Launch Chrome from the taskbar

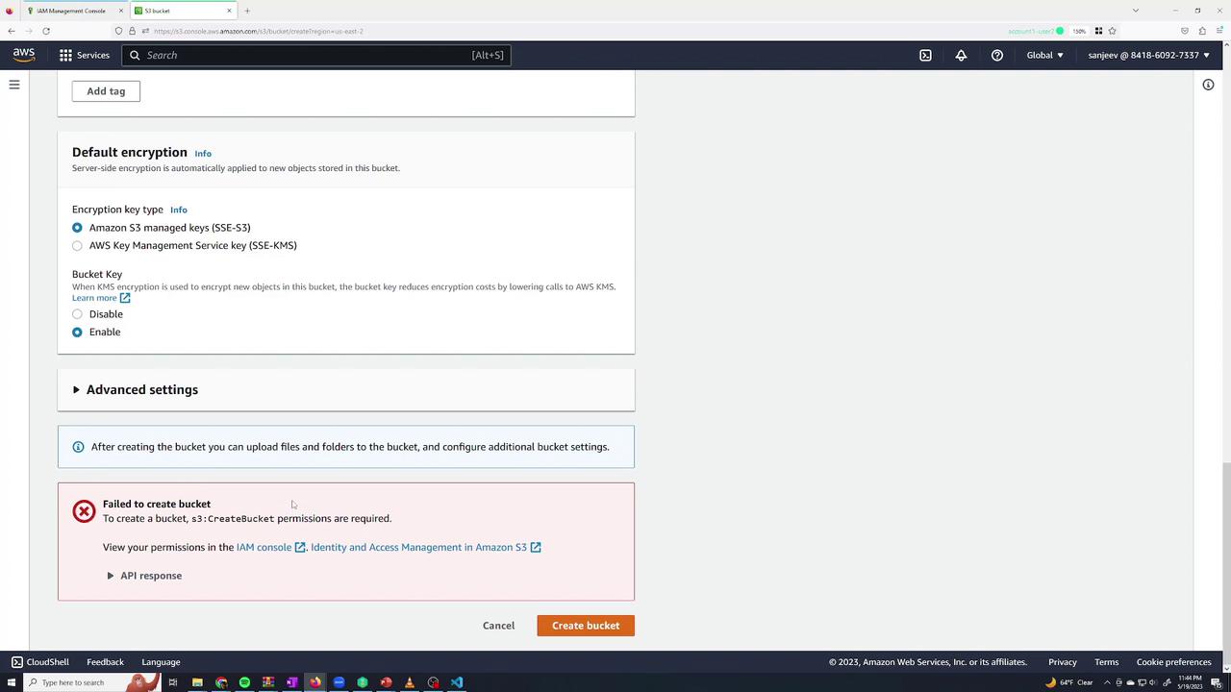221,682
